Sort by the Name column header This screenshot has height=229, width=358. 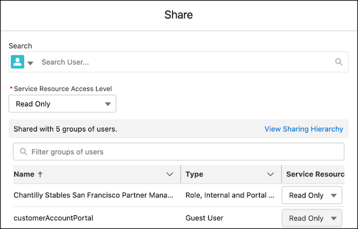point(24,174)
